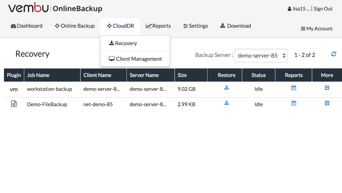Click the refresh icon beside pagination
Viewport: 342px width, 193px height.
[334, 54]
